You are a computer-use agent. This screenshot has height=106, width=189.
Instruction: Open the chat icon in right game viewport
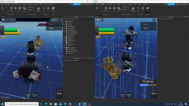[x=102, y=20]
